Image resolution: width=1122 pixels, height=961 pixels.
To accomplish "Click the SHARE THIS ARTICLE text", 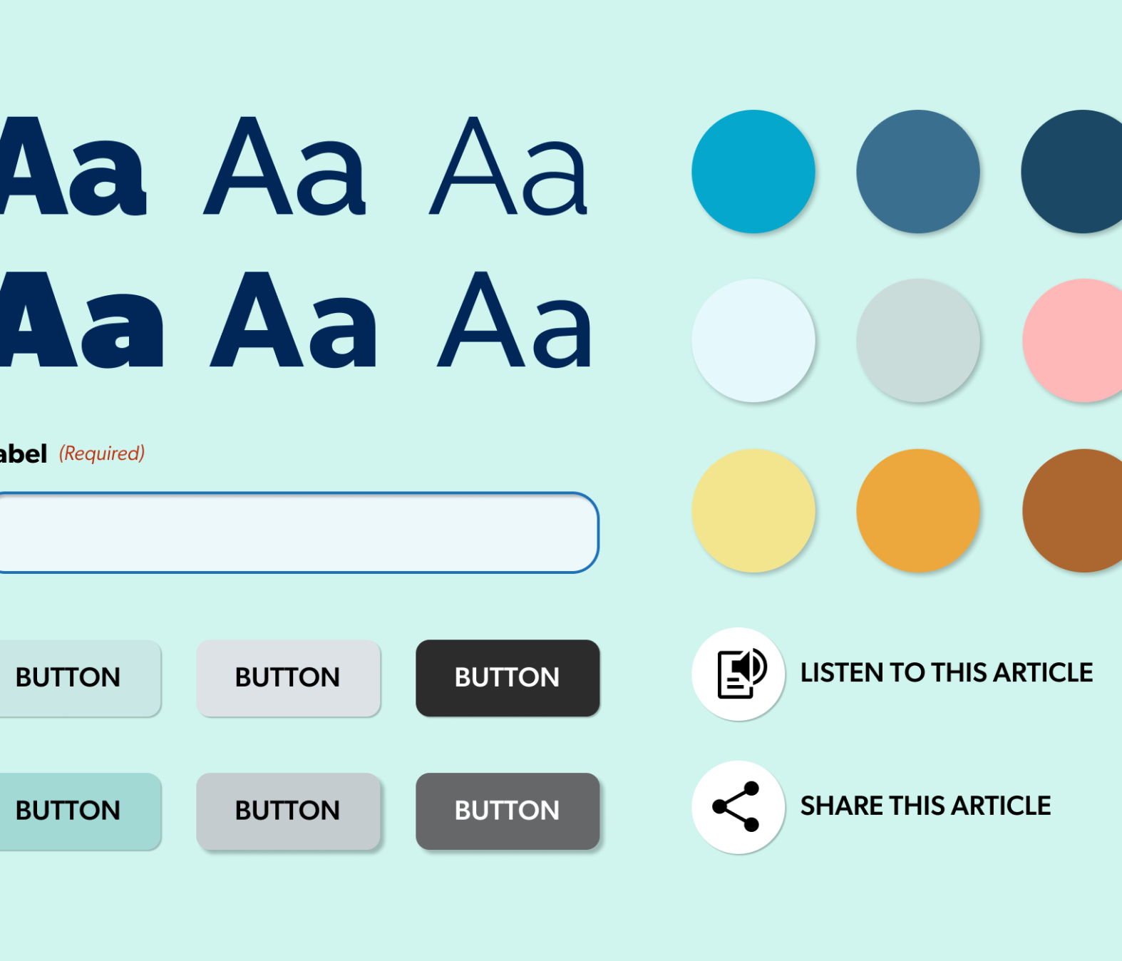I will point(925,806).
